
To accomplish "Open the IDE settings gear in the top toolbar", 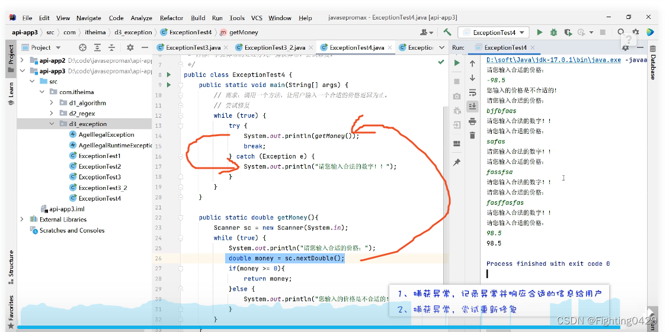I will tap(635, 32).
